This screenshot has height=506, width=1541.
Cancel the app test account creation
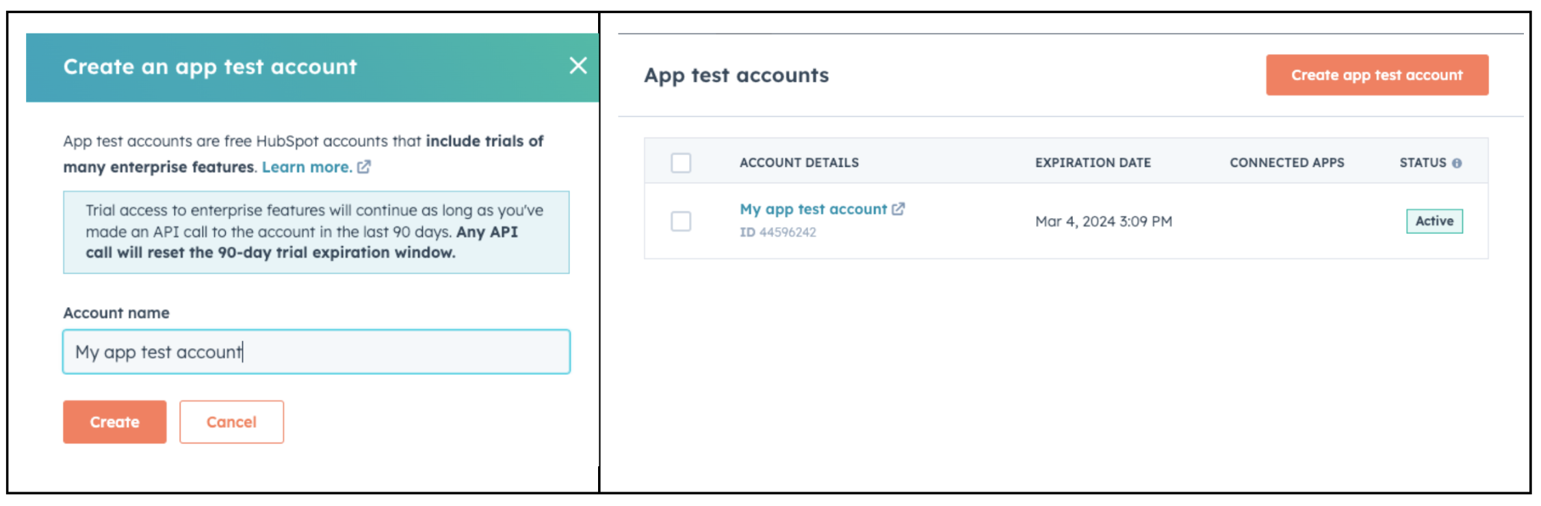tap(231, 422)
